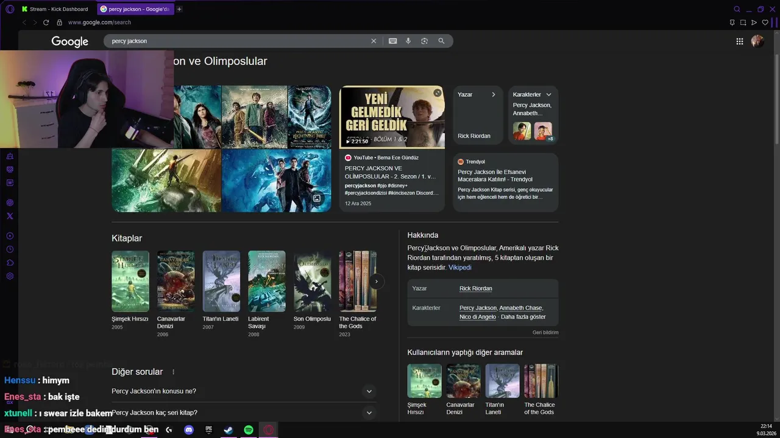
Task: Select the percy jackson Google tab
Action: [135, 9]
